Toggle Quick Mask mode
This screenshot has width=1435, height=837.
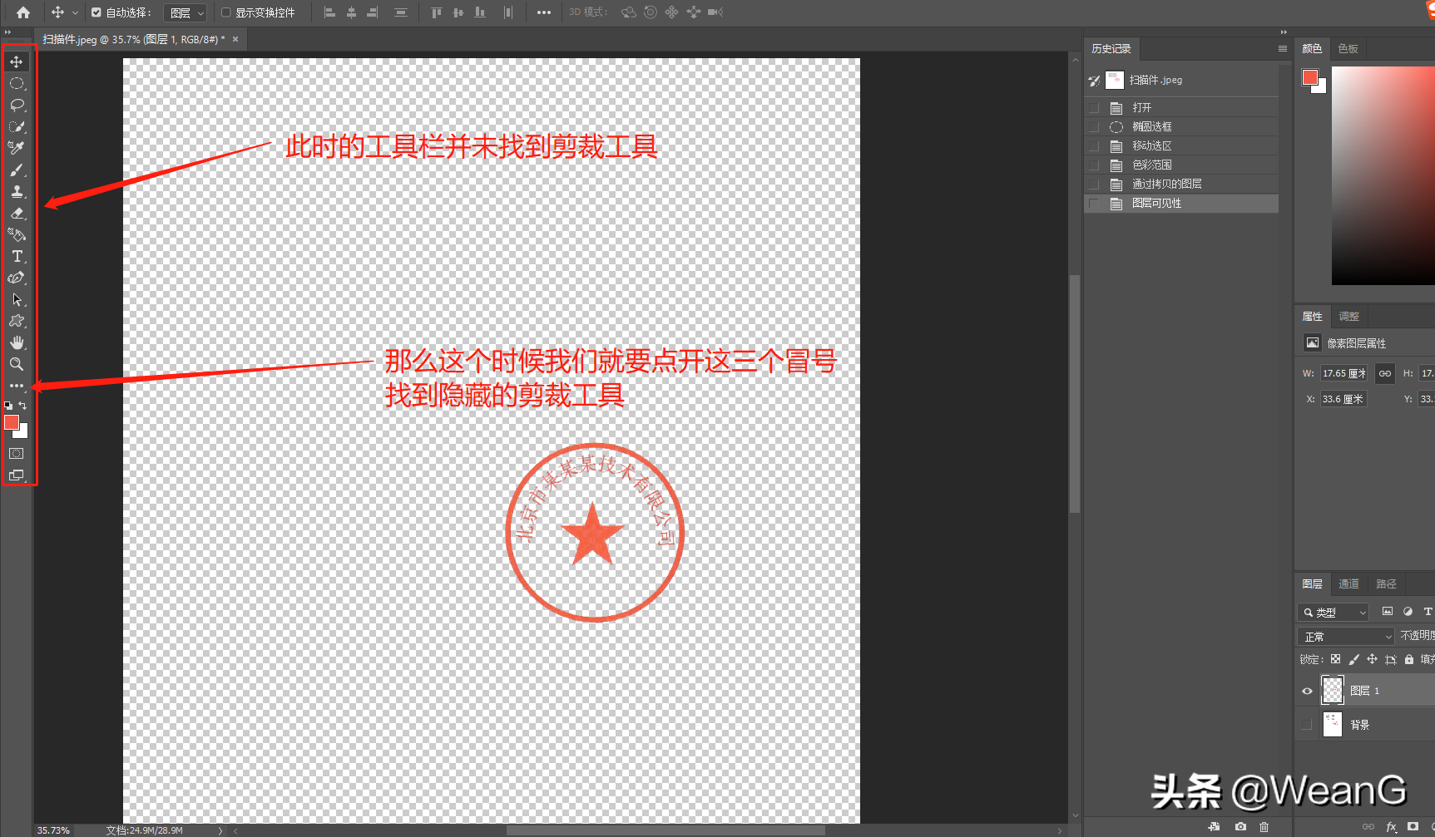click(x=17, y=454)
